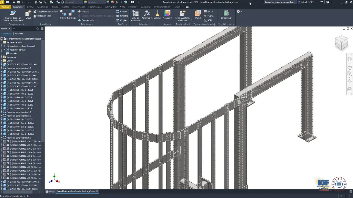Open the browser panel hamburger menu

(x=42, y=29)
